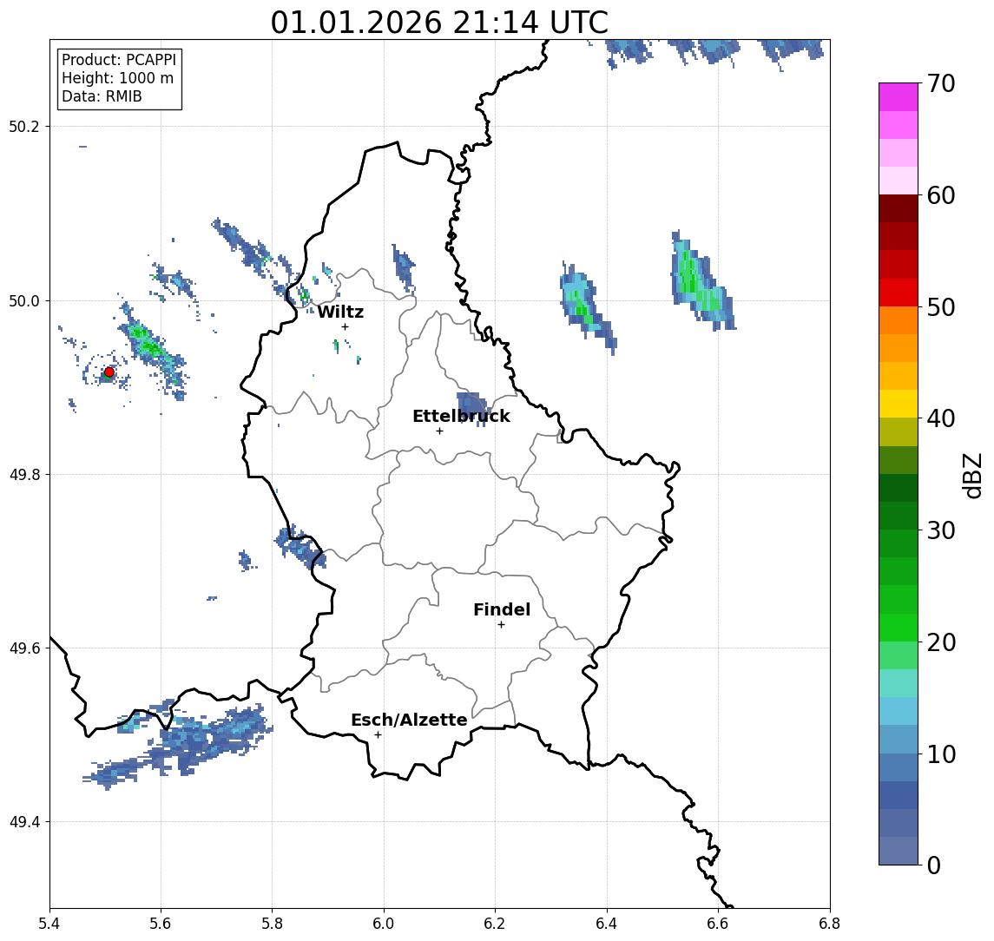Click the colorbar tick value 40
Screen dimensions: 994x941
click(x=941, y=418)
